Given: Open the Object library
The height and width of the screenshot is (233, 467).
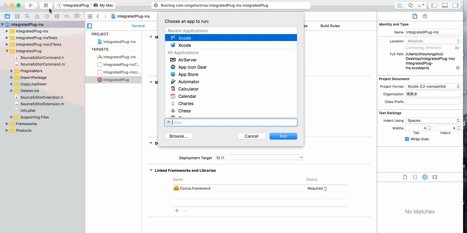Looking at the screenshot, I should coord(425,177).
